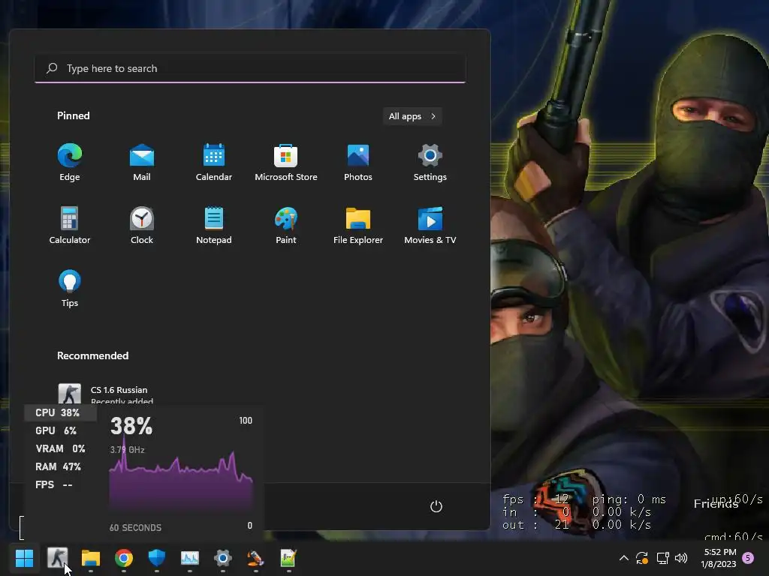Viewport: 769px width, 576px height.
Task: Focus the Type here to search field
Action: coord(250,68)
